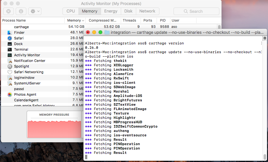Click the 'Fetching ios-eventsource' line
Image resolution: width=268 pixels, height=162 pixels.
point(116,135)
